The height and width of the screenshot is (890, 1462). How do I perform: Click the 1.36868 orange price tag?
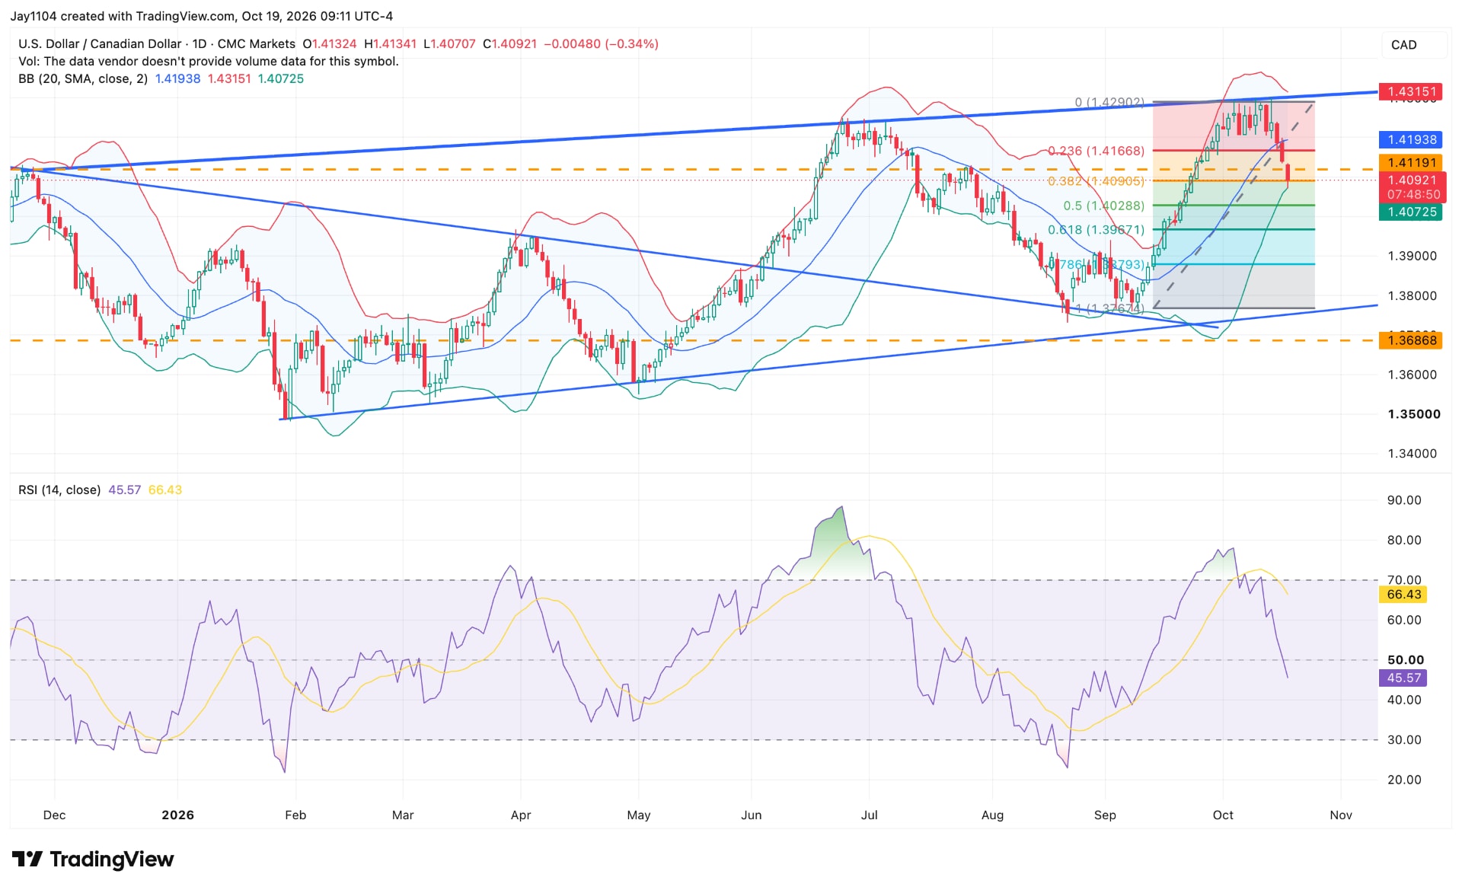(x=1411, y=340)
